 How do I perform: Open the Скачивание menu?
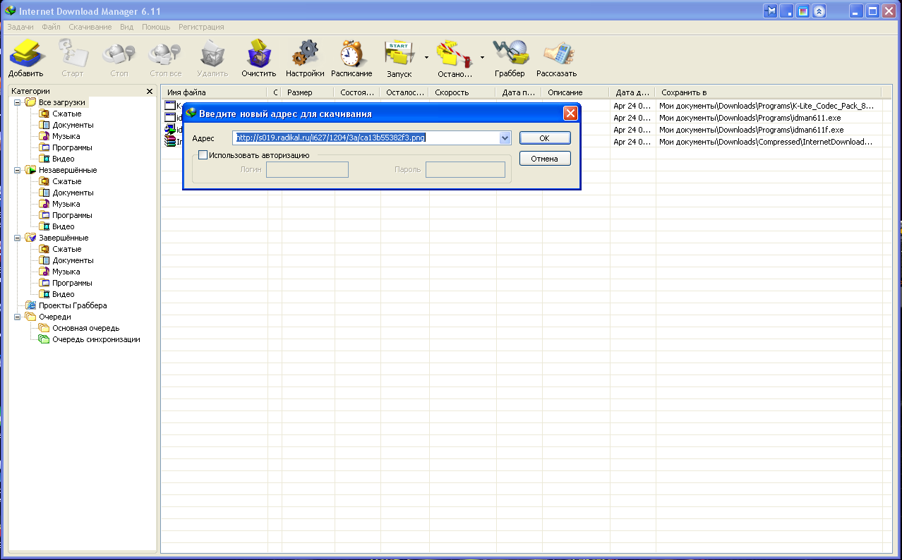(x=90, y=27)
